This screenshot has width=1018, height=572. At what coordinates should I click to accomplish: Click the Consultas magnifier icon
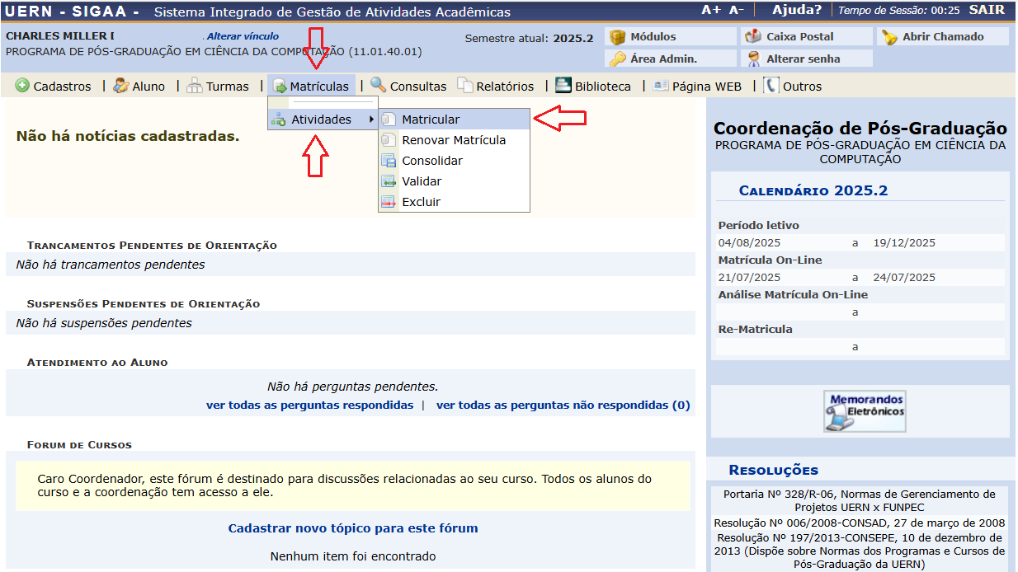click(378, 86)
